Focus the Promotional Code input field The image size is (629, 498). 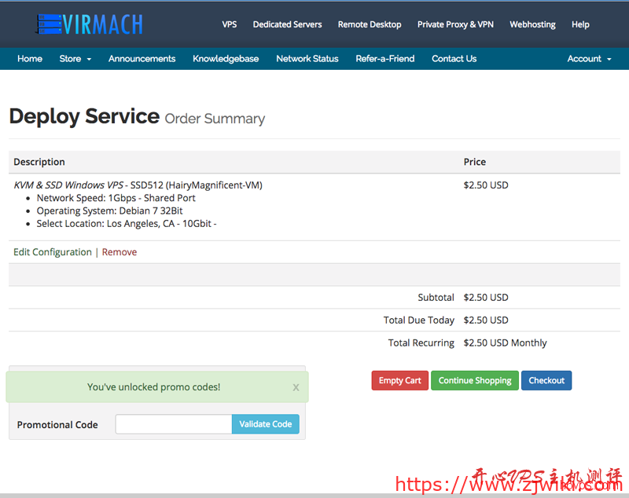click(174, 424)
